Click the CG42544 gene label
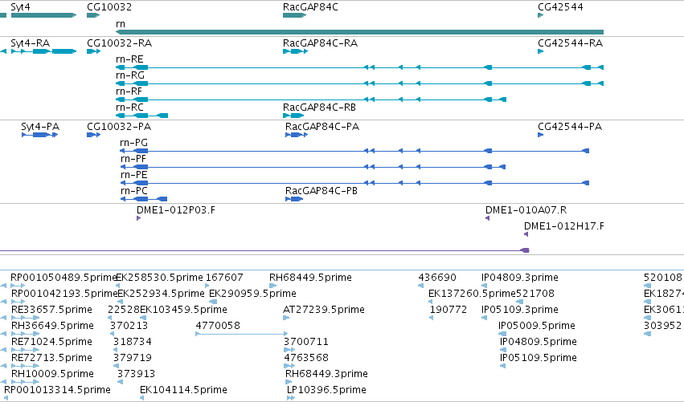 pos(560,7)
